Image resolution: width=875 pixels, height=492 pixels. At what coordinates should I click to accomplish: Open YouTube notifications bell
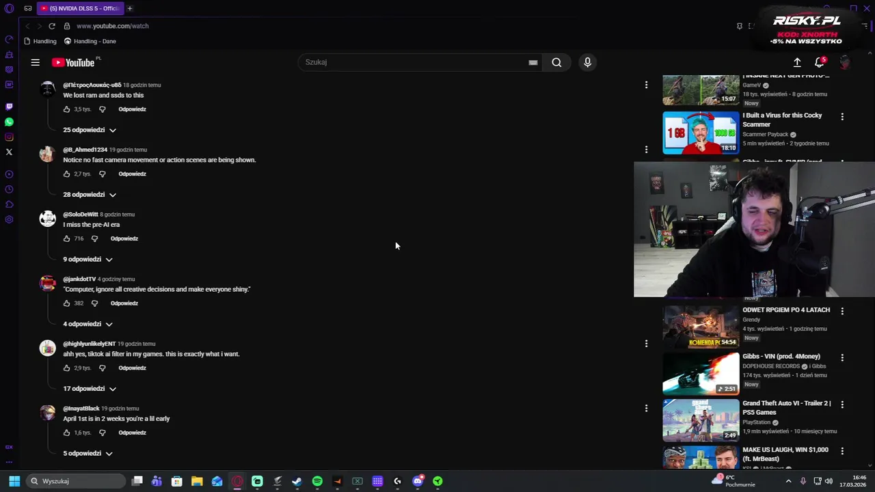point(820,62)
